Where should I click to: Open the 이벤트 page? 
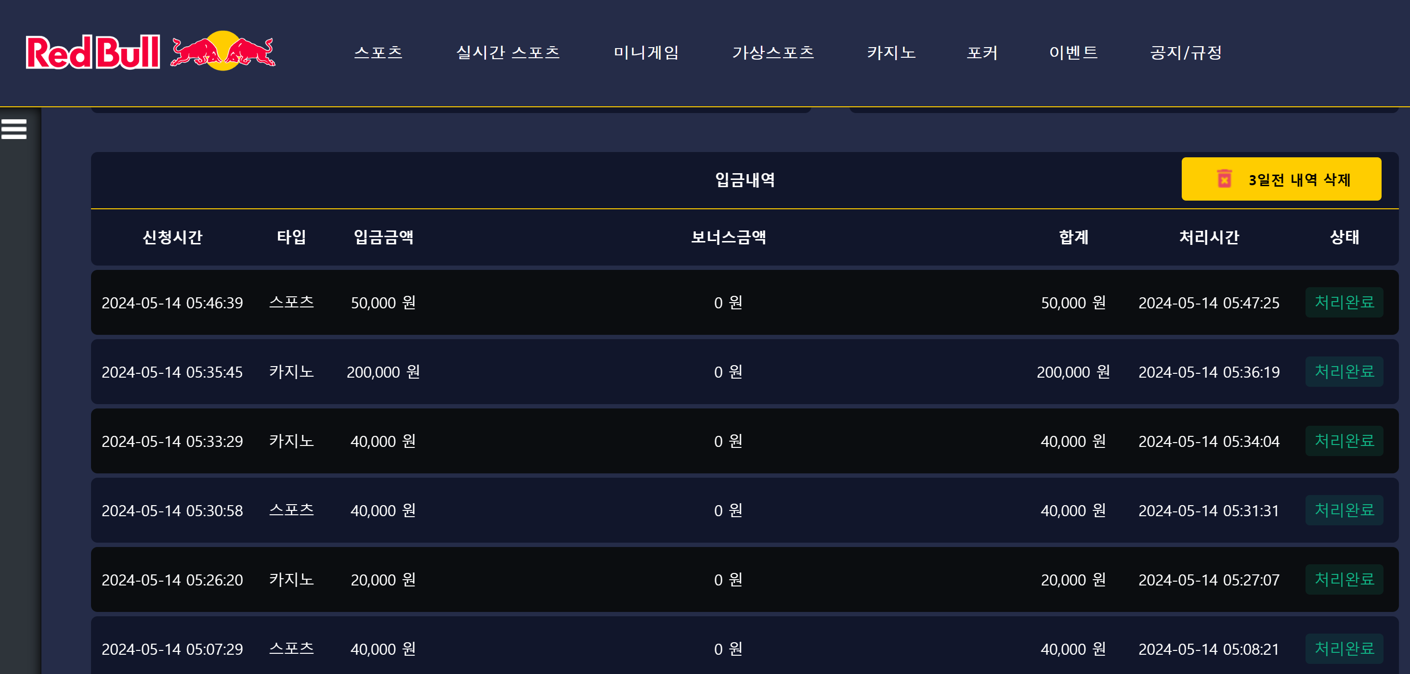click(1073, 52)
